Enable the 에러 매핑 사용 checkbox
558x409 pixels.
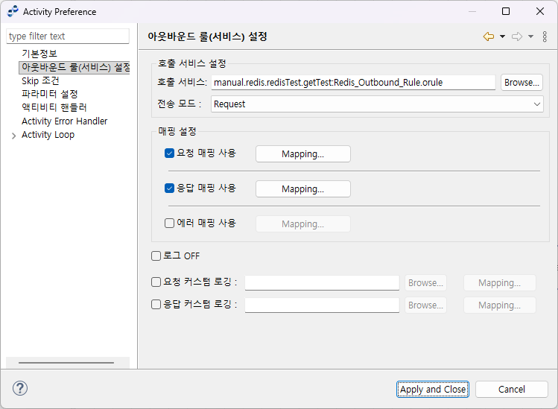(x=169, y=223)
